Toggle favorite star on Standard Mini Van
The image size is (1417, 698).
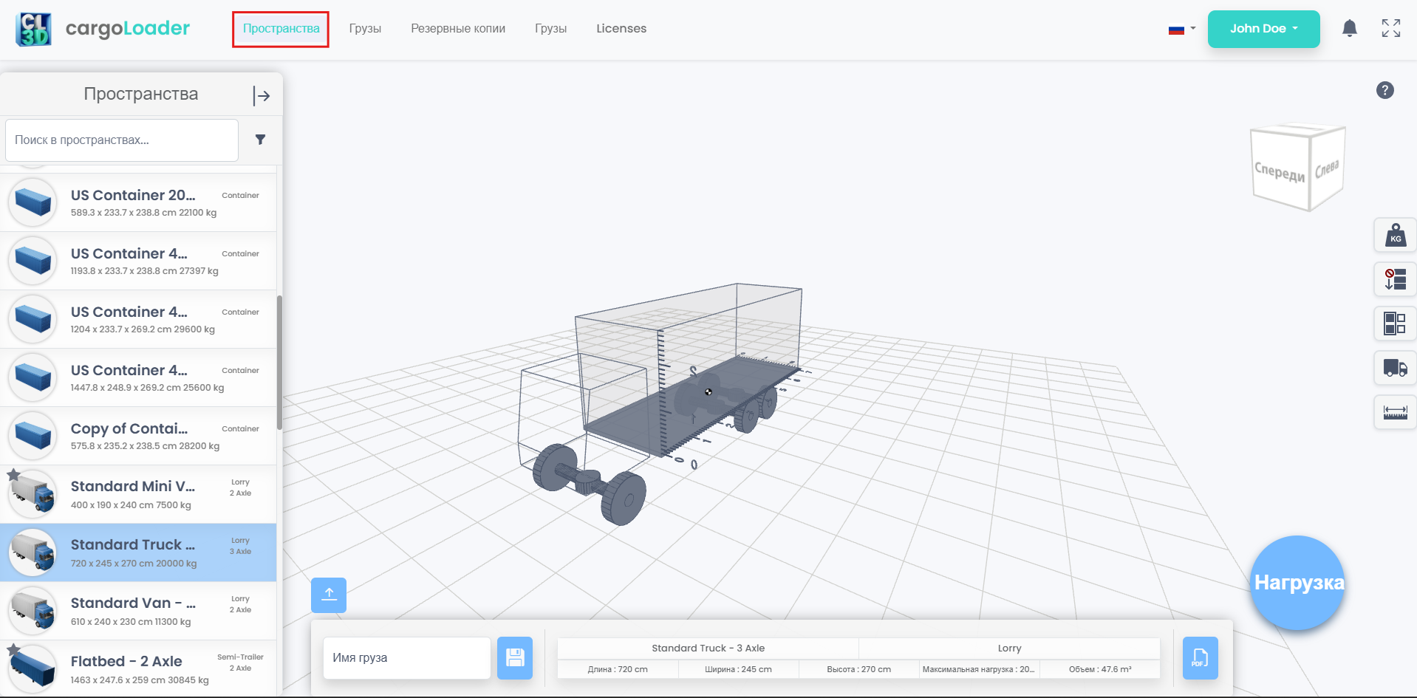pyautogui.click(x=13, y=475)
